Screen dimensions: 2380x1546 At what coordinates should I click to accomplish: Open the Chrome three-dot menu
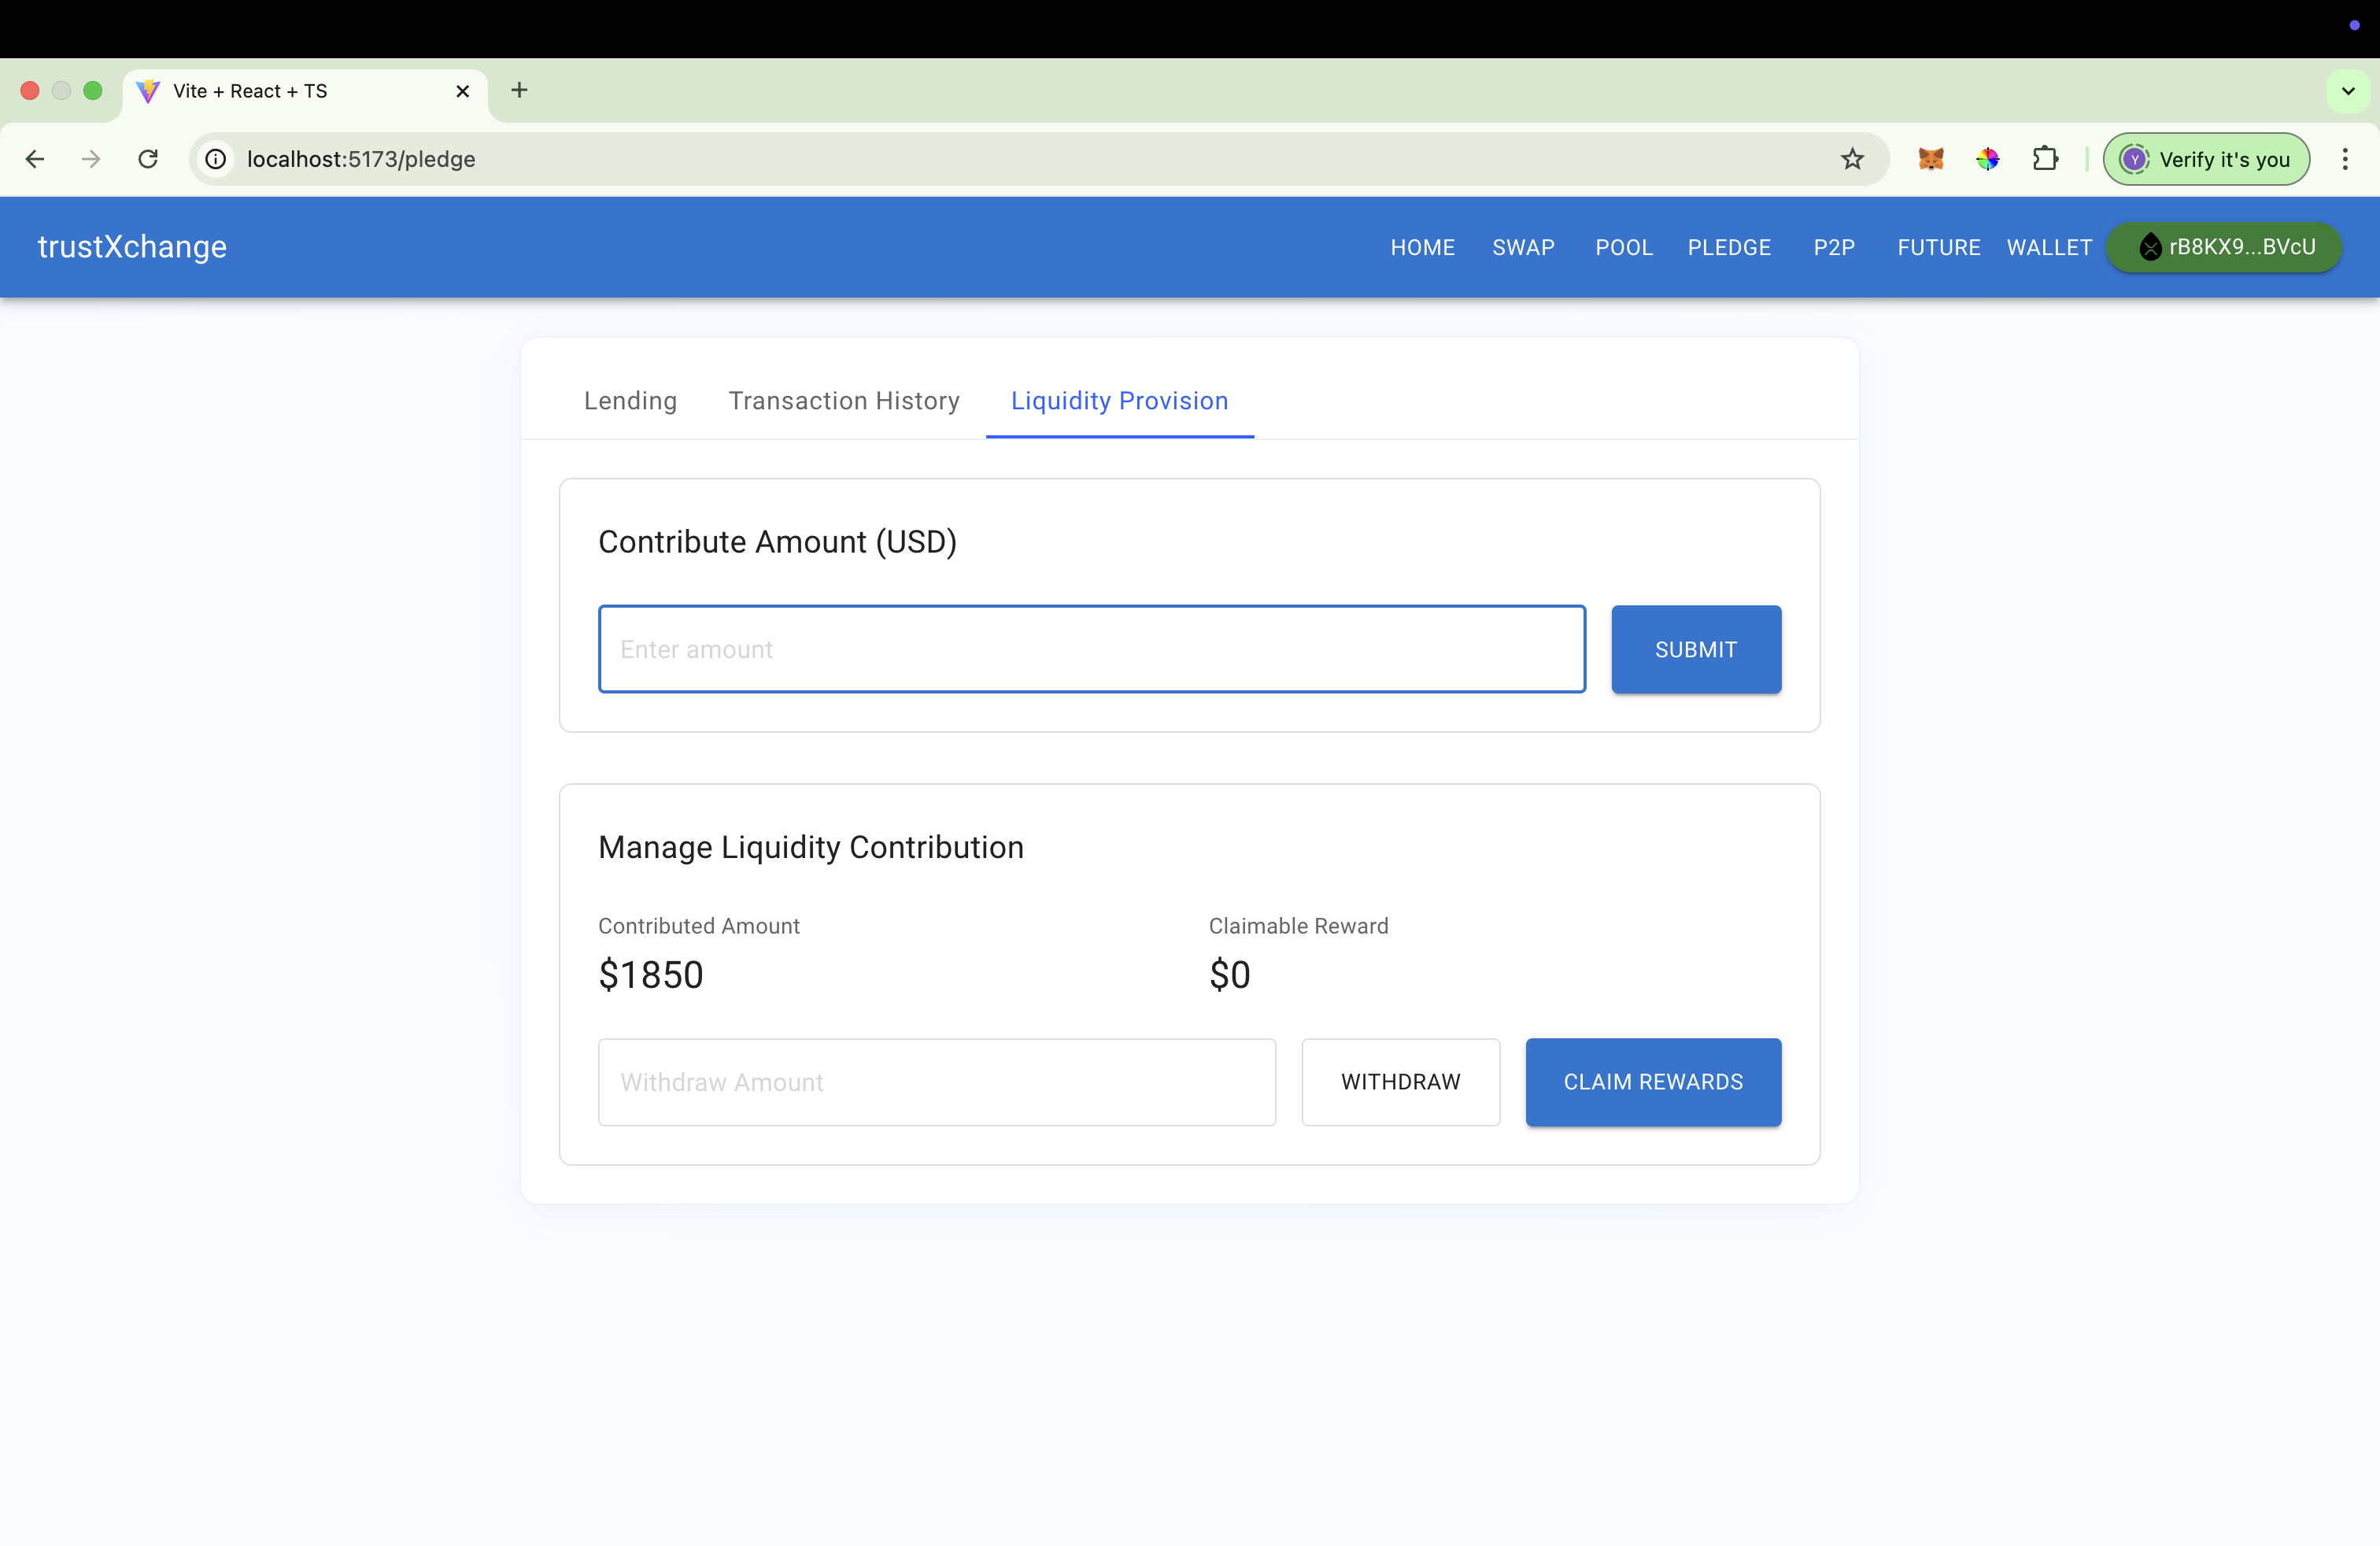[2344, 159]
